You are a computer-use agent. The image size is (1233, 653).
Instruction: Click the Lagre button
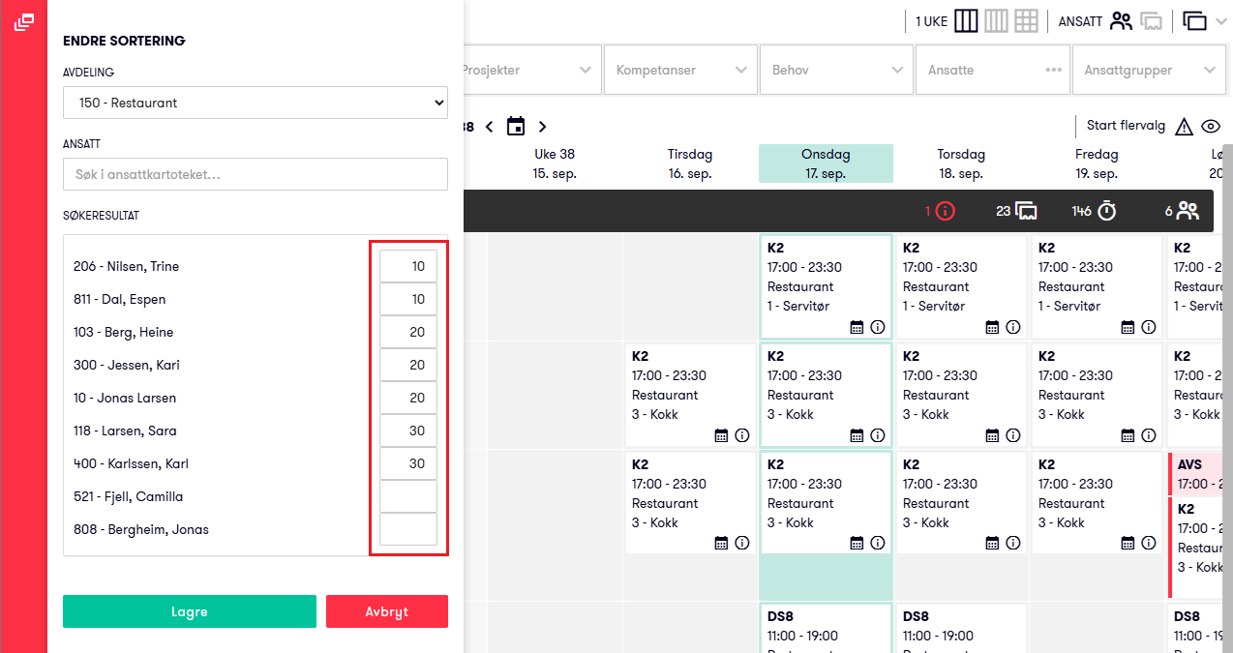tap(190, 611)
